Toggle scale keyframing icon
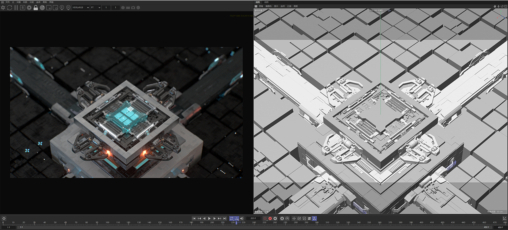The image size is (508, 230). [x=304, y=218]
